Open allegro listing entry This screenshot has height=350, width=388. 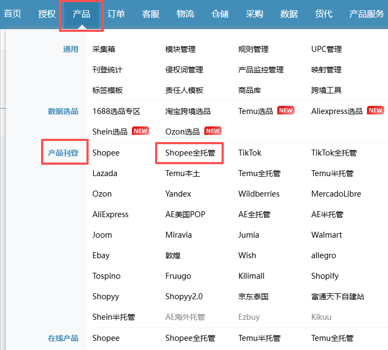coord(324,255)
